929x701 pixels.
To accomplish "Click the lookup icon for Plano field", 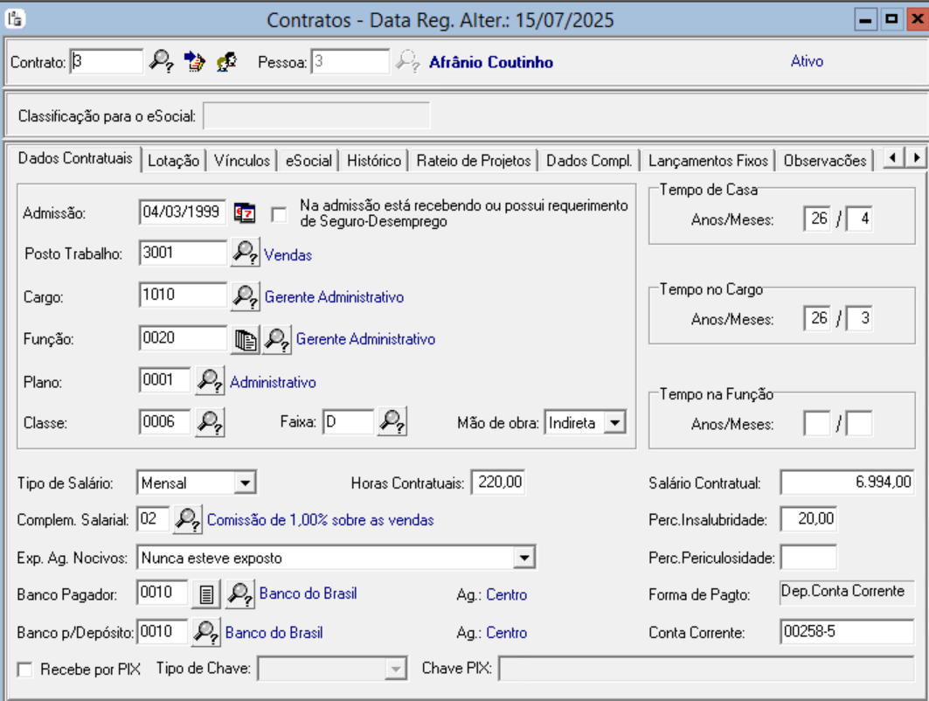I will (210, 381).
